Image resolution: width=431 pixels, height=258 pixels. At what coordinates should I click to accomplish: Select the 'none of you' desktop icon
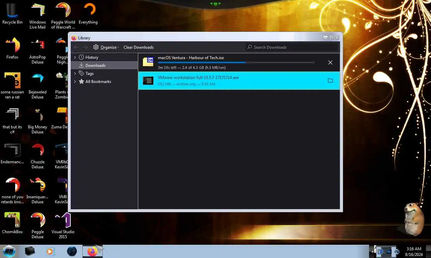(12, 191)
